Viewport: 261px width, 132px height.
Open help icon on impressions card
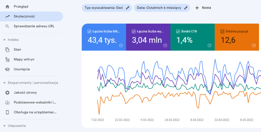(165, 46)
